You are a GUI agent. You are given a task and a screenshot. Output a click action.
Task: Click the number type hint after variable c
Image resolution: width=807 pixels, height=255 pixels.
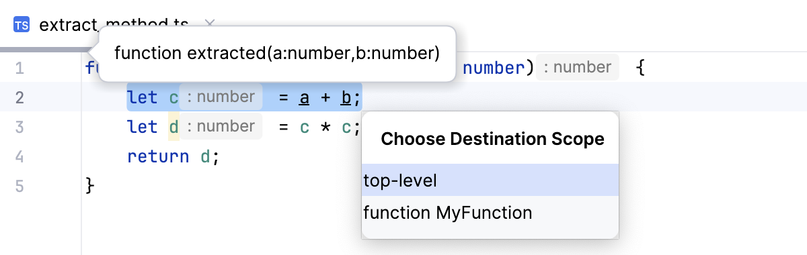[221, 97]
